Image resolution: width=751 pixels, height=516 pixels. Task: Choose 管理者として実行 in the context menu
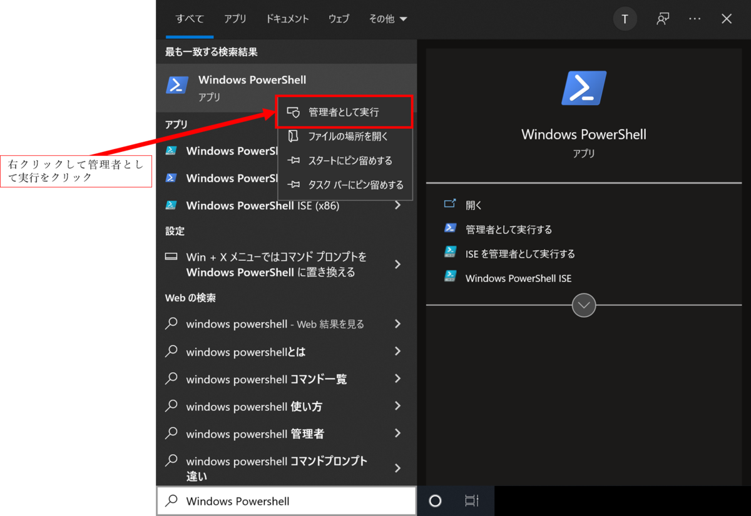(x=345, y=113)
